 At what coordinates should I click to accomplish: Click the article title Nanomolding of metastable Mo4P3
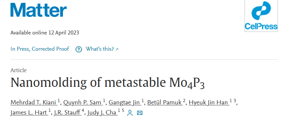point(108,83)
